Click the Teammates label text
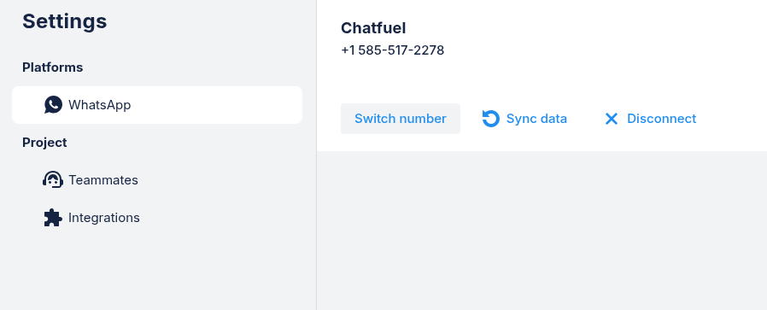 (x=103, y=180)
